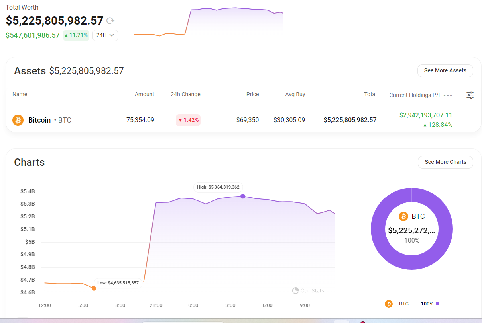
Task: Open the Bitcoin asset name link
Action: [39, 120]
